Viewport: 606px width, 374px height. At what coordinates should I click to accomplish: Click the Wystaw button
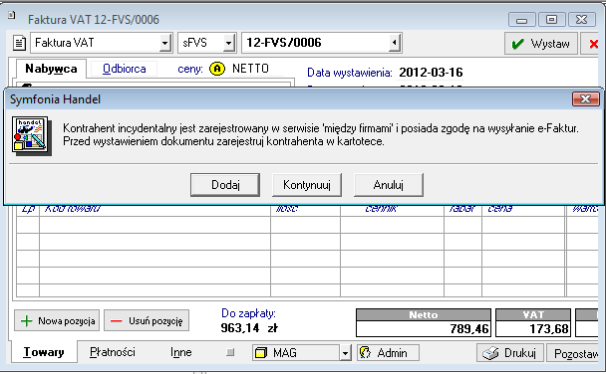541,44
